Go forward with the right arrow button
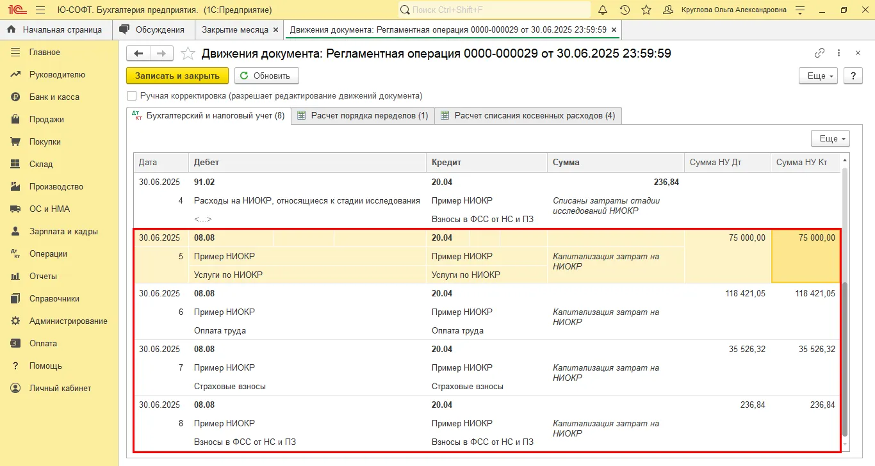Viewport: 875px width, 466px height. pyautogui.click(x=161, y=54)
